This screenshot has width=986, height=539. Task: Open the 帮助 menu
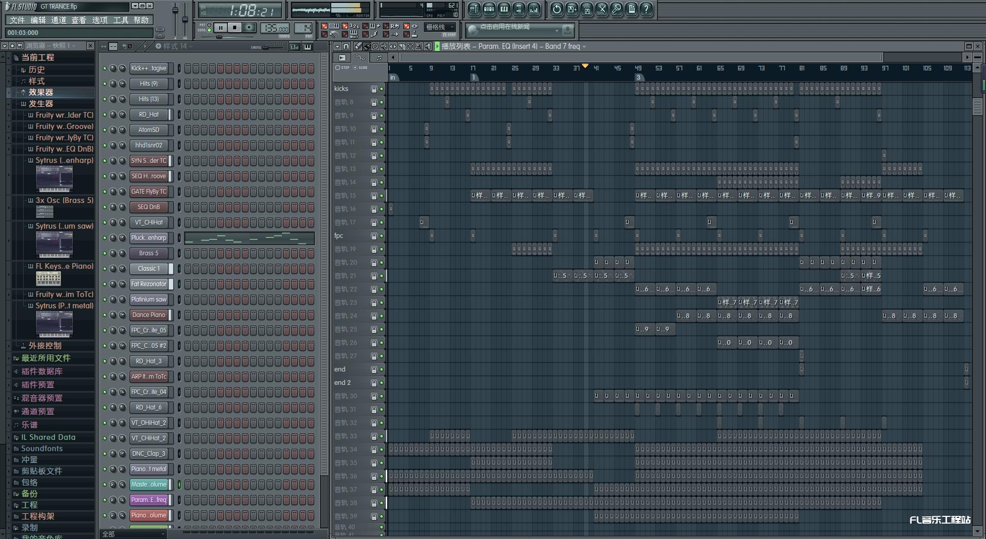coord(141,20)
